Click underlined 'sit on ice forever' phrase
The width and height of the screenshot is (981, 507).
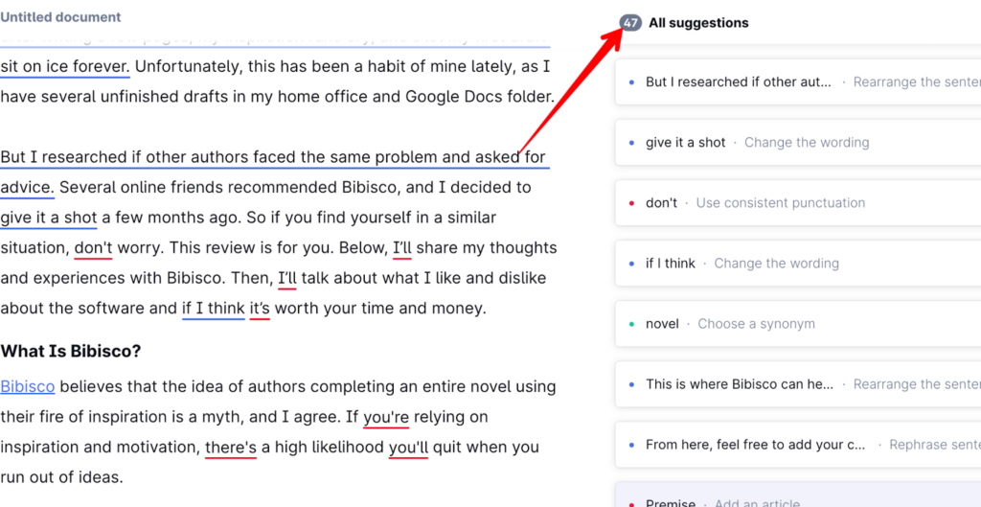[64, 66]
